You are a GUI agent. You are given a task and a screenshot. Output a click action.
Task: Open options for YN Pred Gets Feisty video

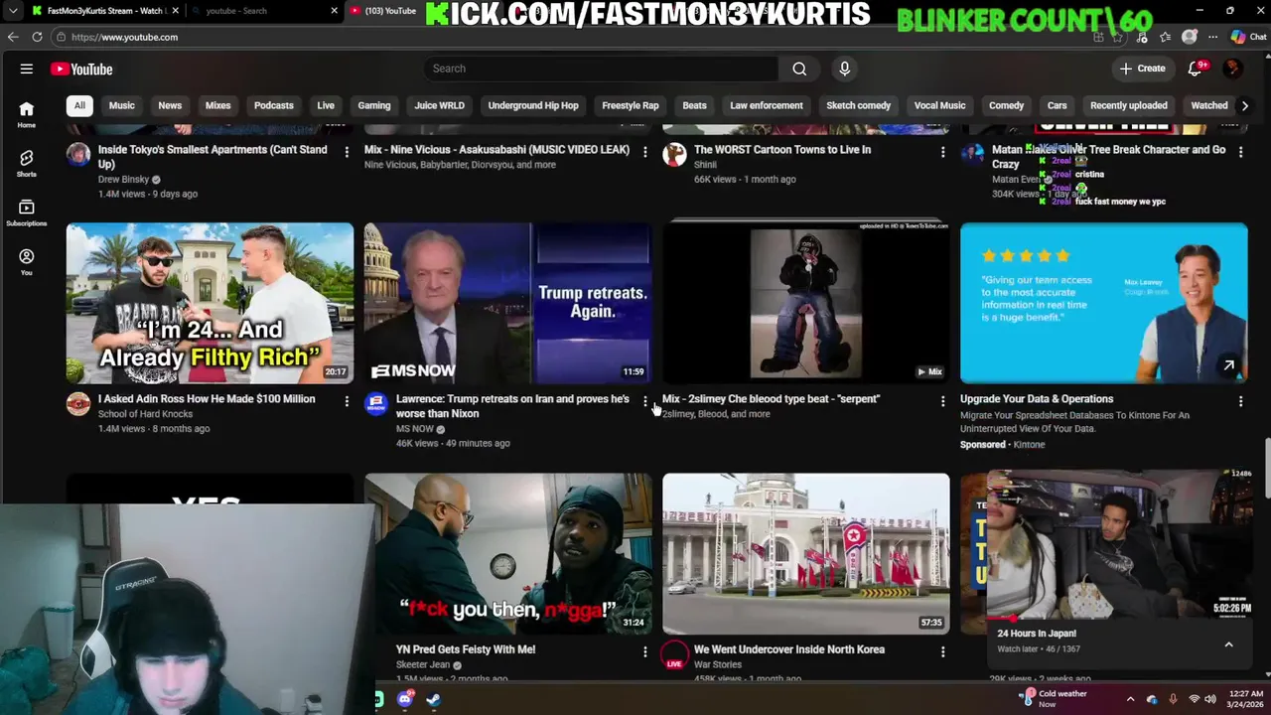tap(644, 651)
